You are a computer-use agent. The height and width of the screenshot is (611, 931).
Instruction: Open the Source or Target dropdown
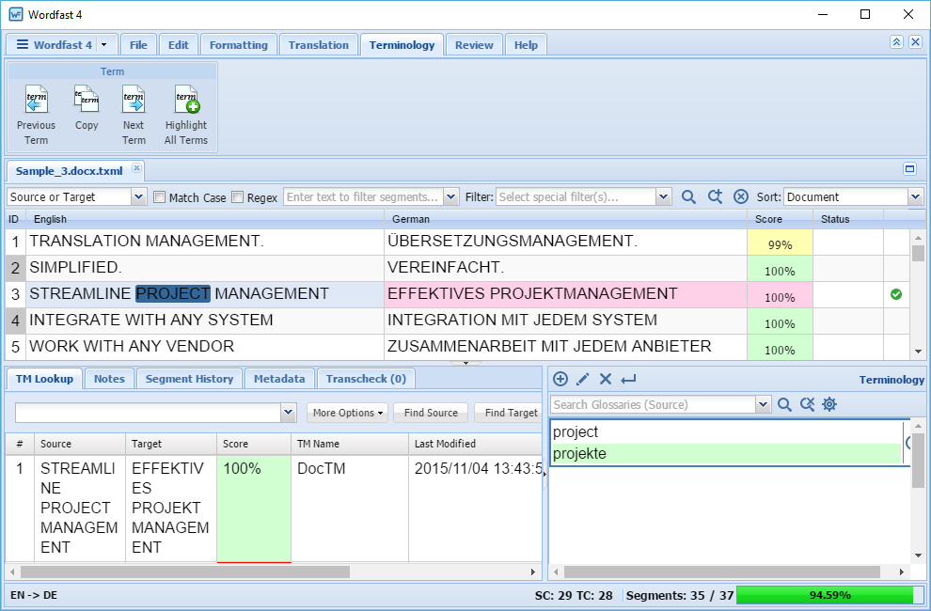pyautogui.click(x=138, y=197)
